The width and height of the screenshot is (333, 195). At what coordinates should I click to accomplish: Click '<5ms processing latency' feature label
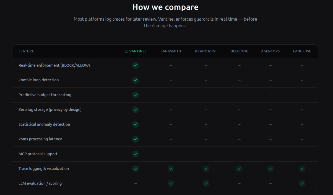(40, 139)
